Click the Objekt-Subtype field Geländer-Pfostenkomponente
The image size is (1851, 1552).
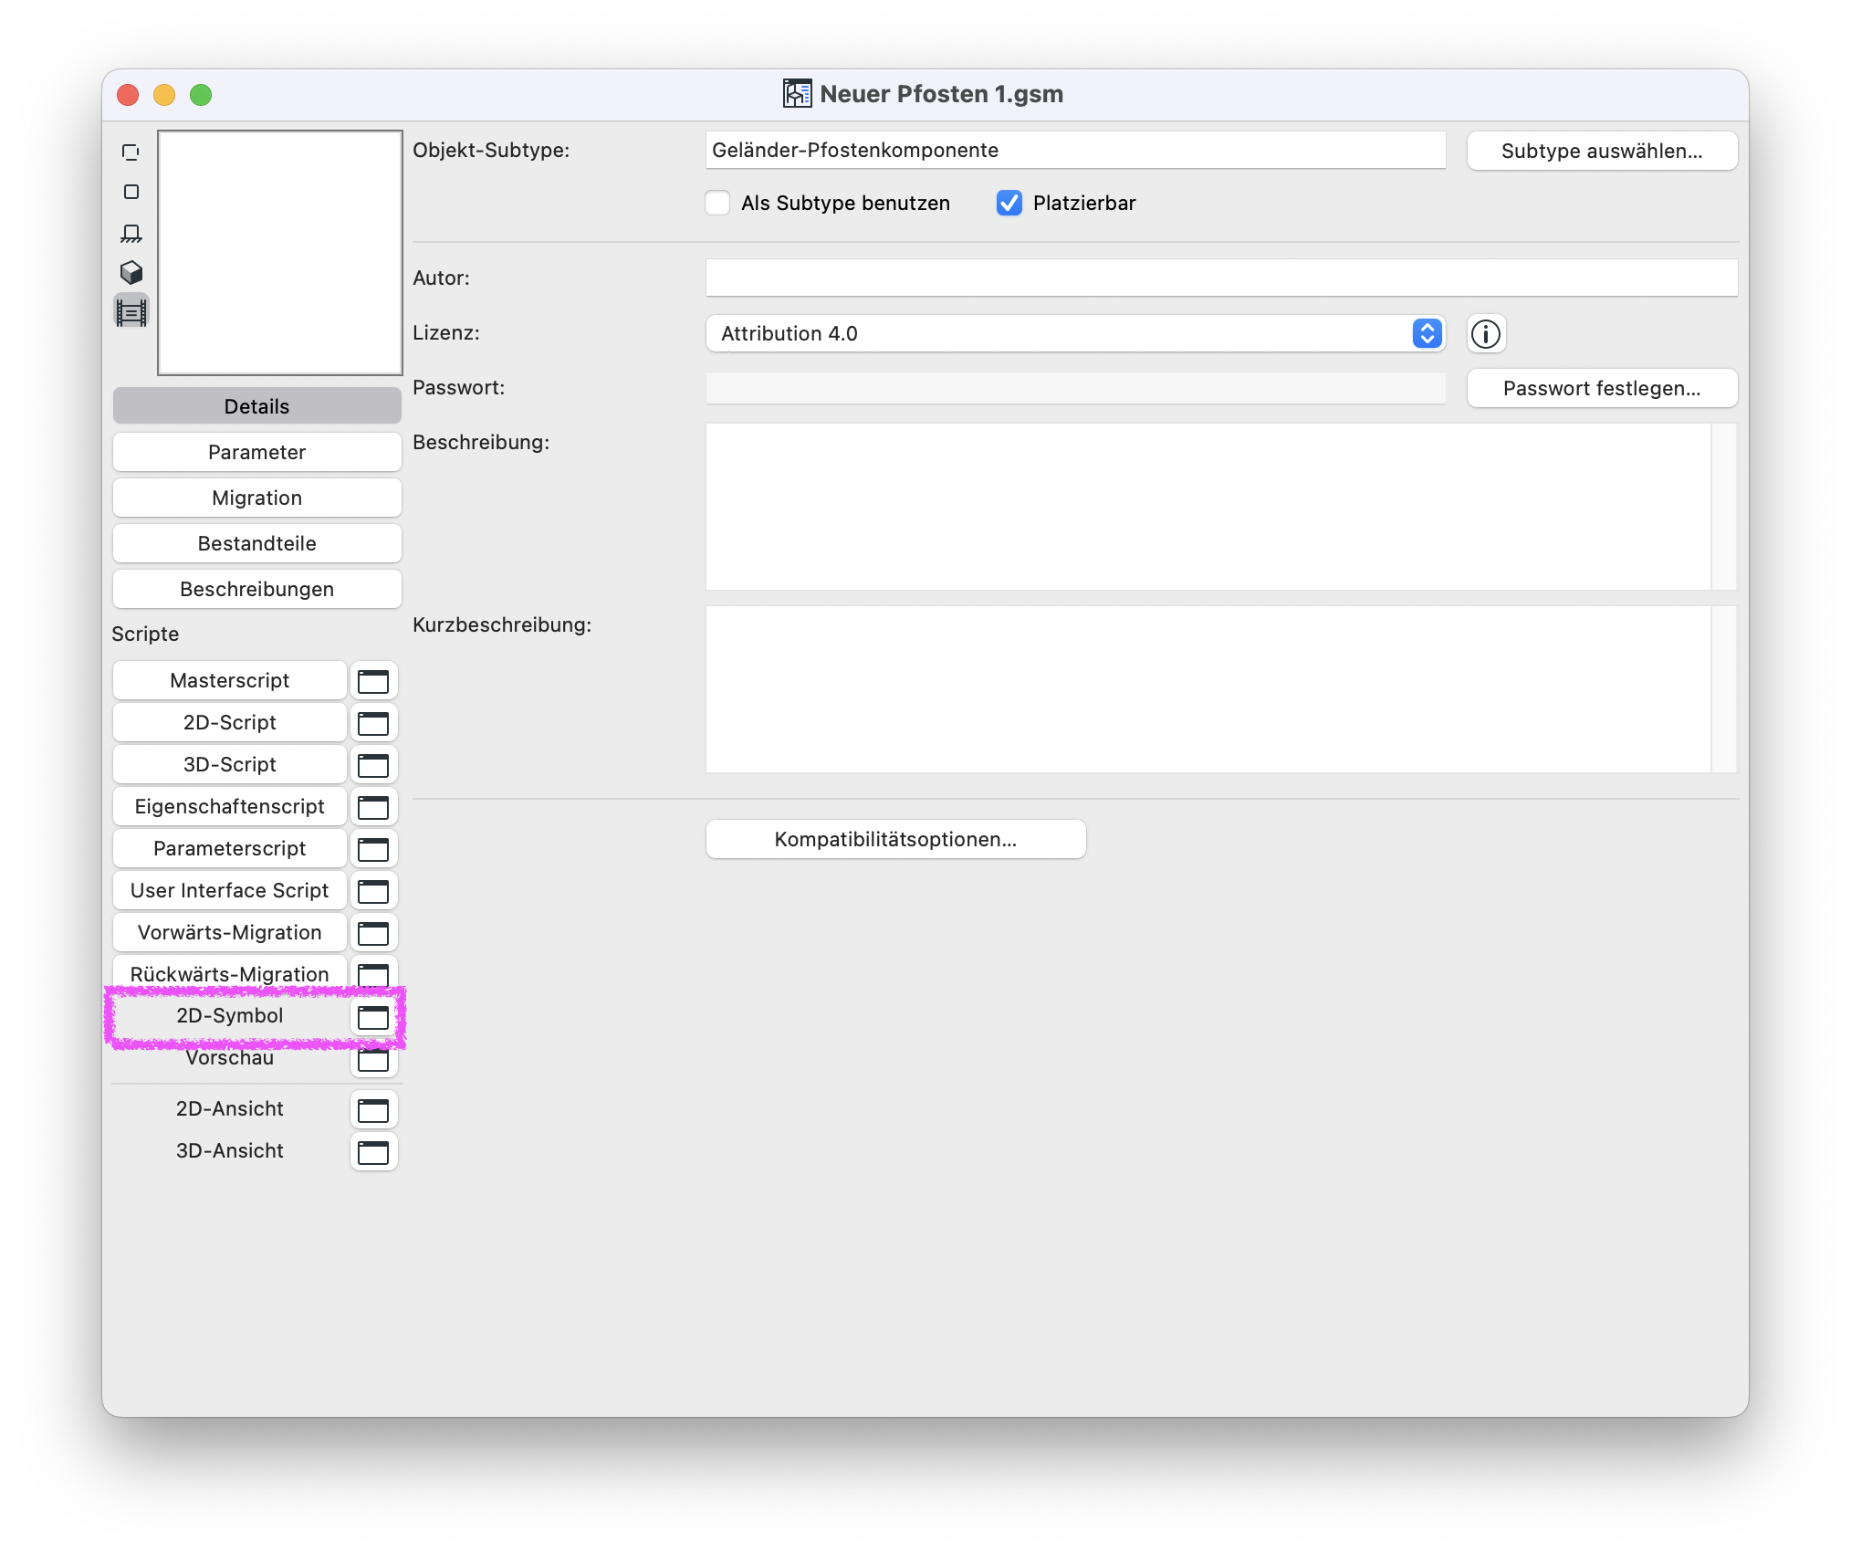[1075, 151]
